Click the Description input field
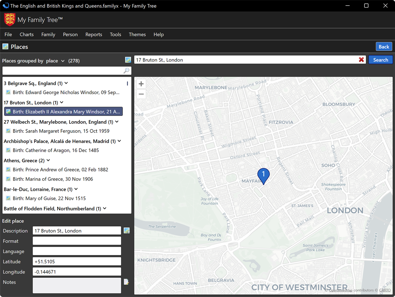This screenshot has height=297, width=395. click(77, 231)
